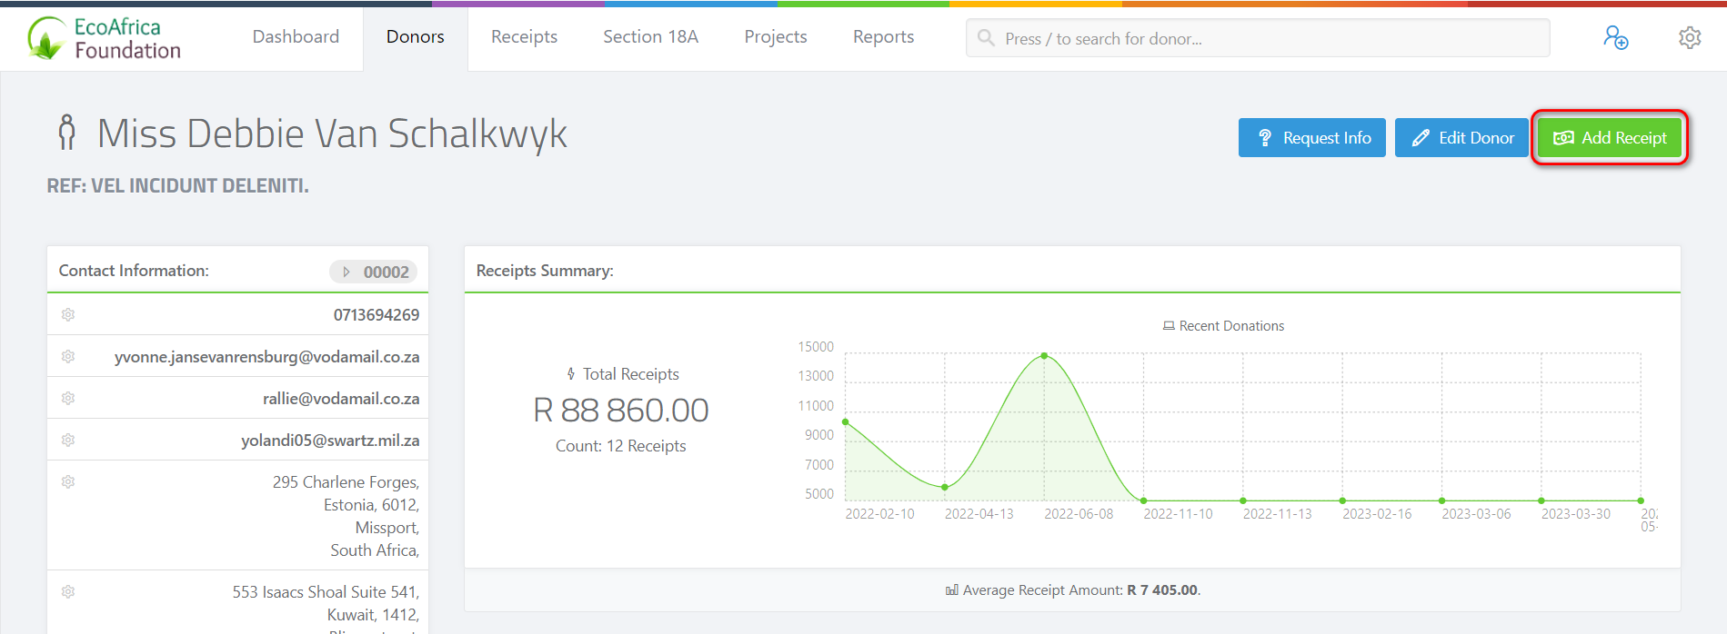1727x634 pixels.
Task: Go to Section 18A tab
Action: [650, 37]
